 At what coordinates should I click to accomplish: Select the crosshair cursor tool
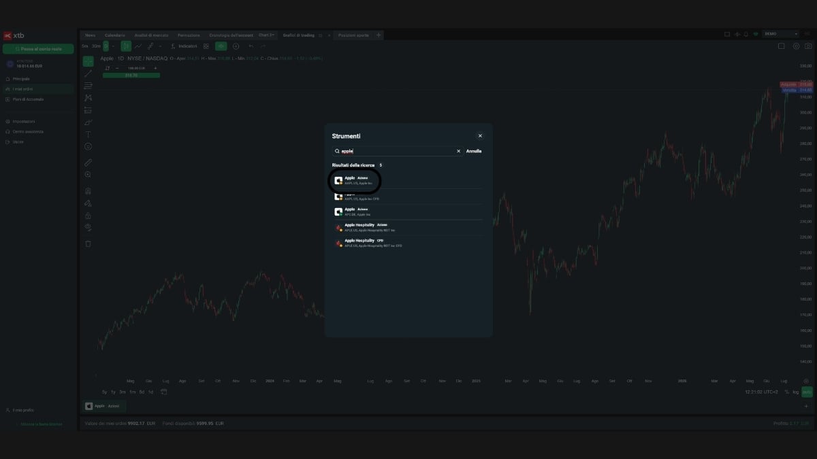88,61
